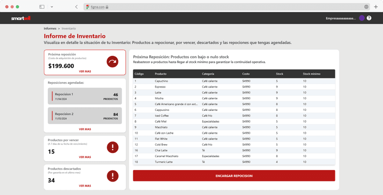Open the Informes breadcrumb link
The width and height of the screenshot is (383, 195).
[x=50, y=29]
